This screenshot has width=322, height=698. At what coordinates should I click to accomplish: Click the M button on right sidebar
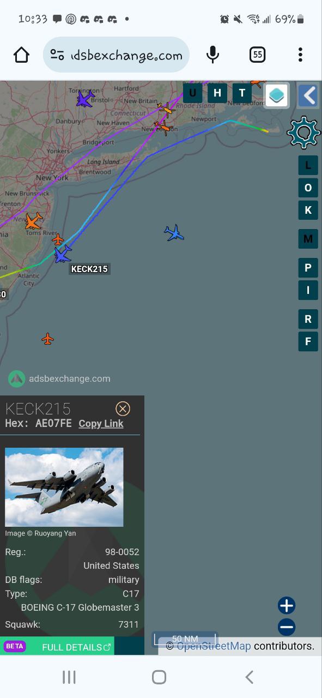[x=308, y=239]
